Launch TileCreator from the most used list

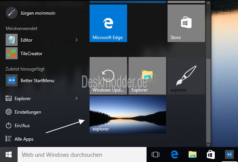point(42,54)
